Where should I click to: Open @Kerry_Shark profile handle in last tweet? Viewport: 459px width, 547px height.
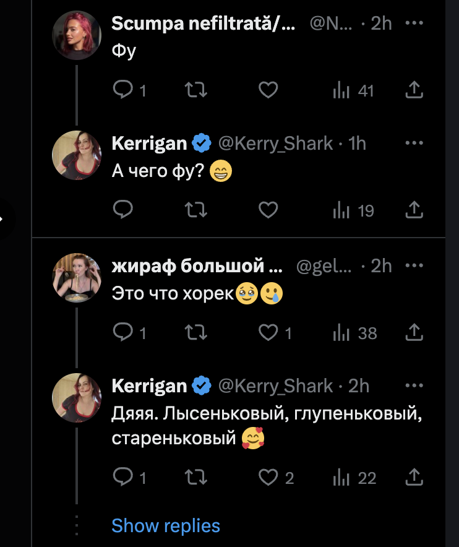pyautogui.click(x=275, y=385)
